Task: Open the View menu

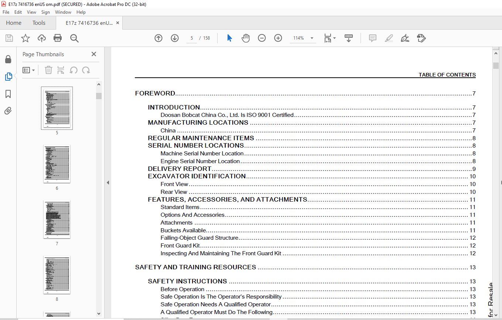Action: pos(32,12)
